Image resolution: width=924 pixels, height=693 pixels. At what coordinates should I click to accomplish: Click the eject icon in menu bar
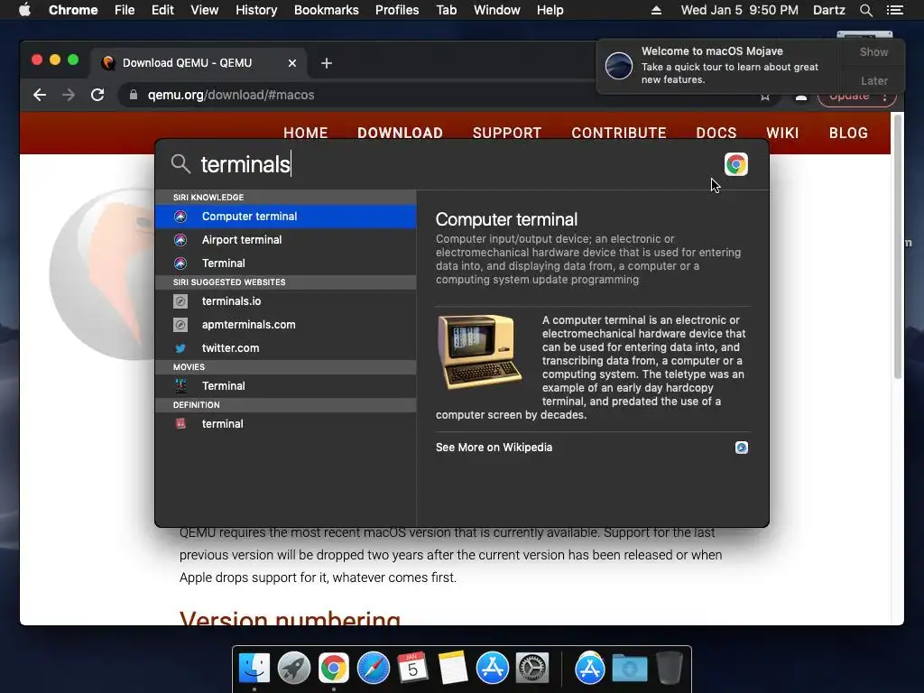(x=656, y=10)
